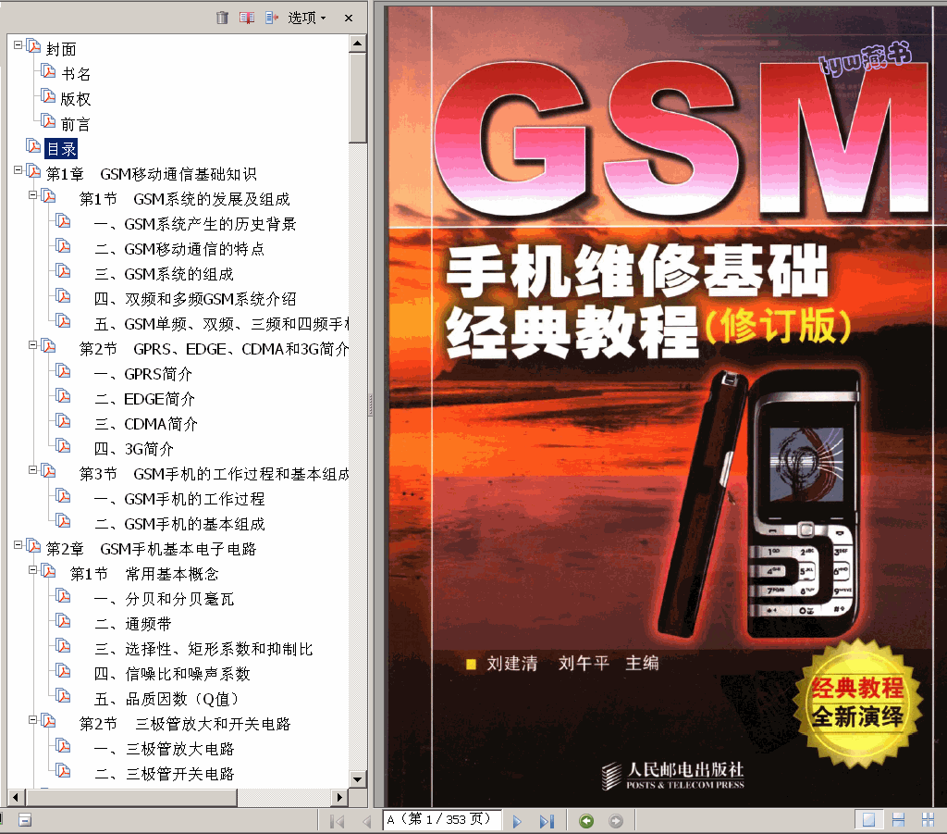Image resolution: width=947 pixels, height=834 pixels.
Task: Select the 目录 bookmark
Action: [61, 149]
